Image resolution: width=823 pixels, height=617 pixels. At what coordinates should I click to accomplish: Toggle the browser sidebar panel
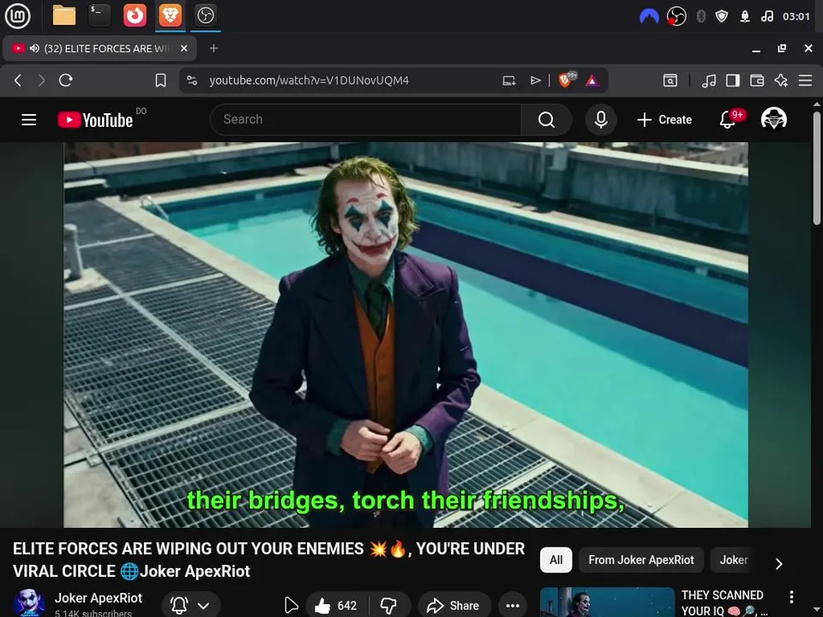(733, 81)
